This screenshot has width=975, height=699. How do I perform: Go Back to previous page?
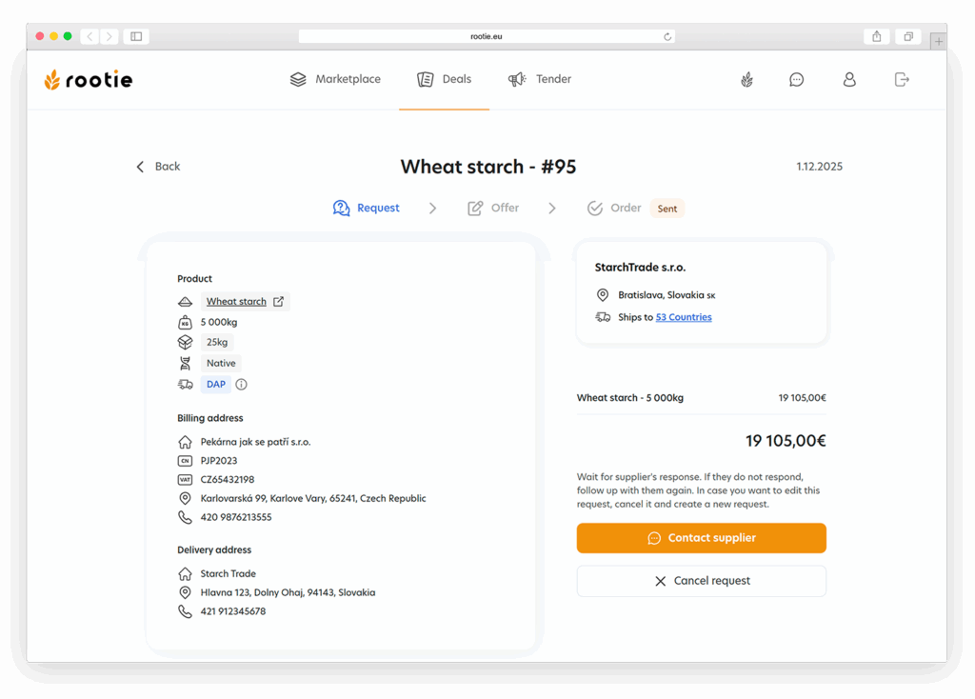[x=158, y=167]
